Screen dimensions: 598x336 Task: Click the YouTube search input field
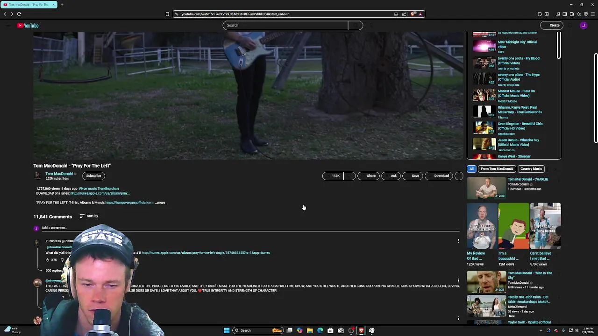coord(285,25)
